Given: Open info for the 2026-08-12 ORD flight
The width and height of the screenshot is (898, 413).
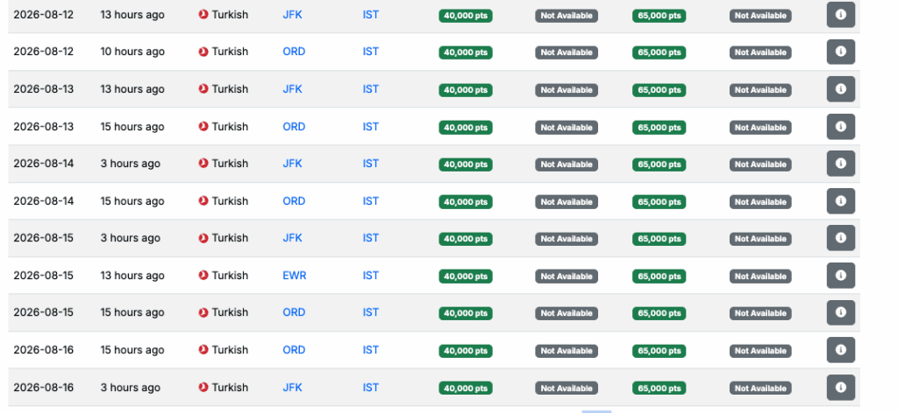Looking at the screenshot, I should tap(840, 52).
